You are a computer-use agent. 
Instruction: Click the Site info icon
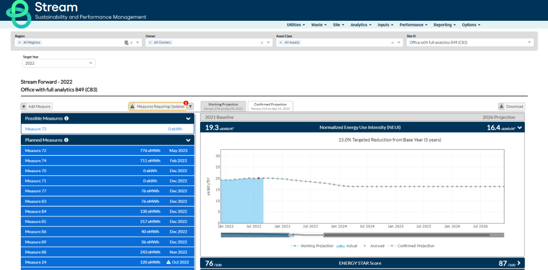[x=414, y=36]
